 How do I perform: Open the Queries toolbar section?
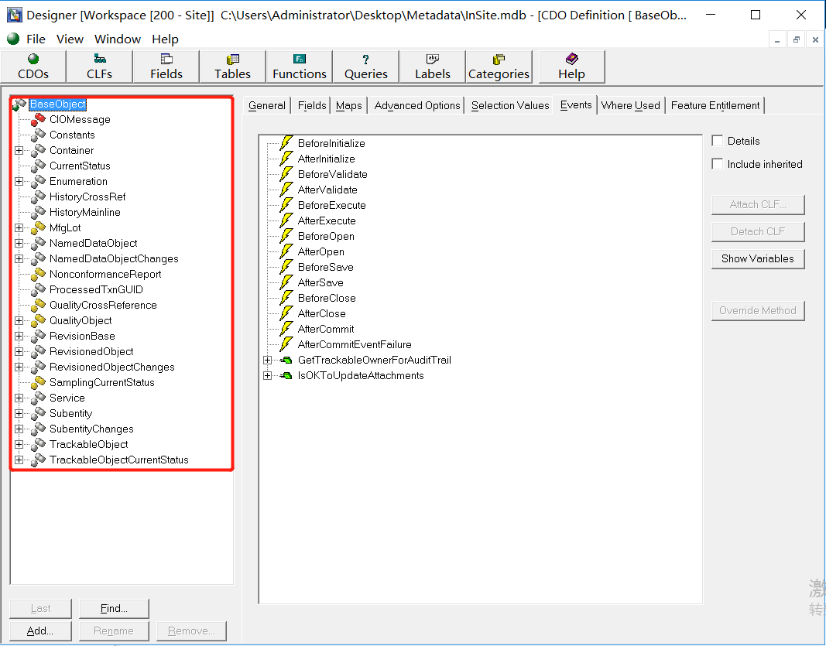click(366, 67)
